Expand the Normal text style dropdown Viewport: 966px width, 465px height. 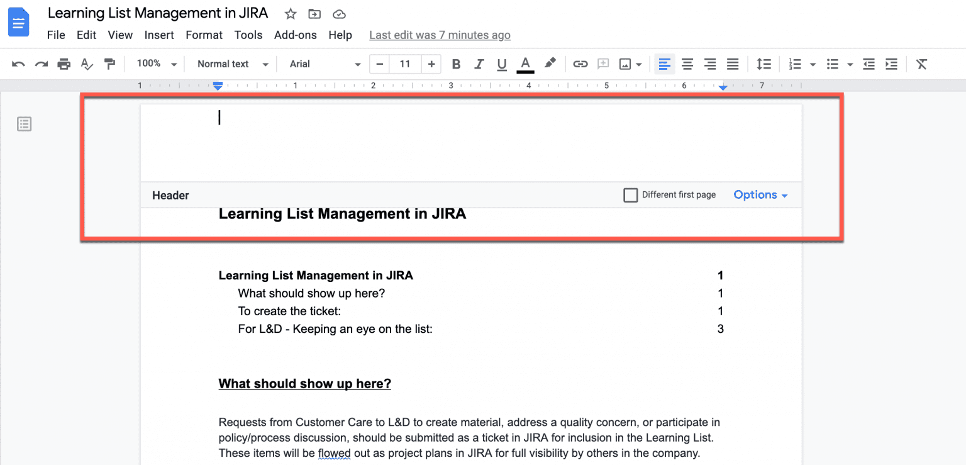coord(233,64)
